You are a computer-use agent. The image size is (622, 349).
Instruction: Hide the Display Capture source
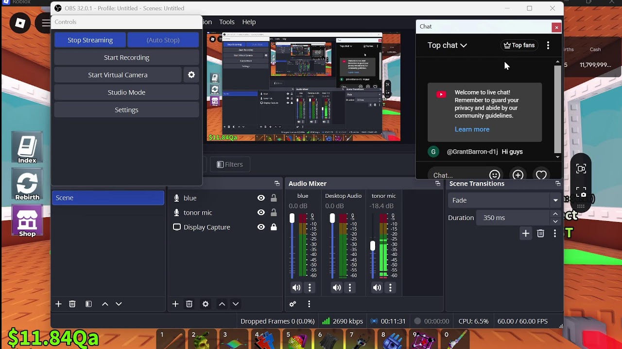[261, 227]
